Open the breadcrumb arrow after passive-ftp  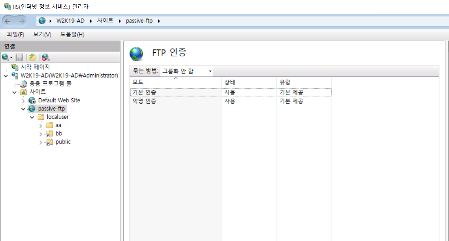tap(159, 21)
